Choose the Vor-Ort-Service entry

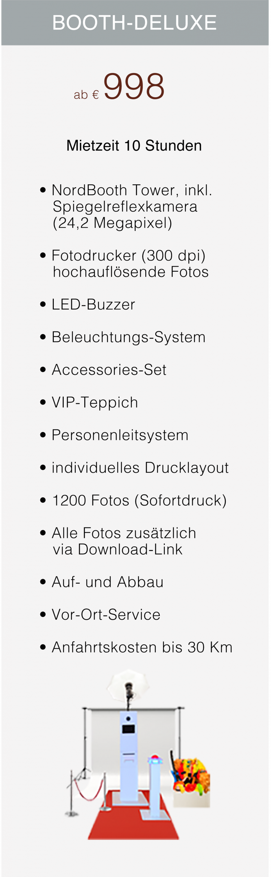tap(106, 615)
